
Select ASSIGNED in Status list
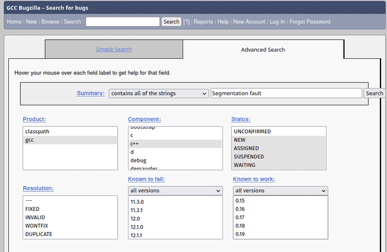(x=279, y=149)
